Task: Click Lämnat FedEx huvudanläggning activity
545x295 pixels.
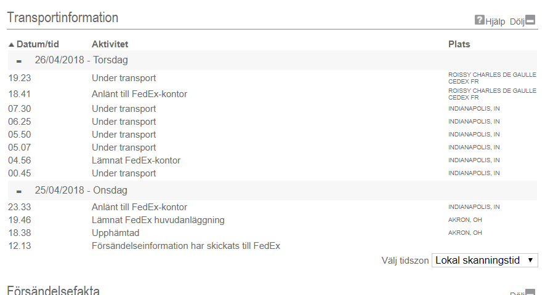Action: coord(158,220)
